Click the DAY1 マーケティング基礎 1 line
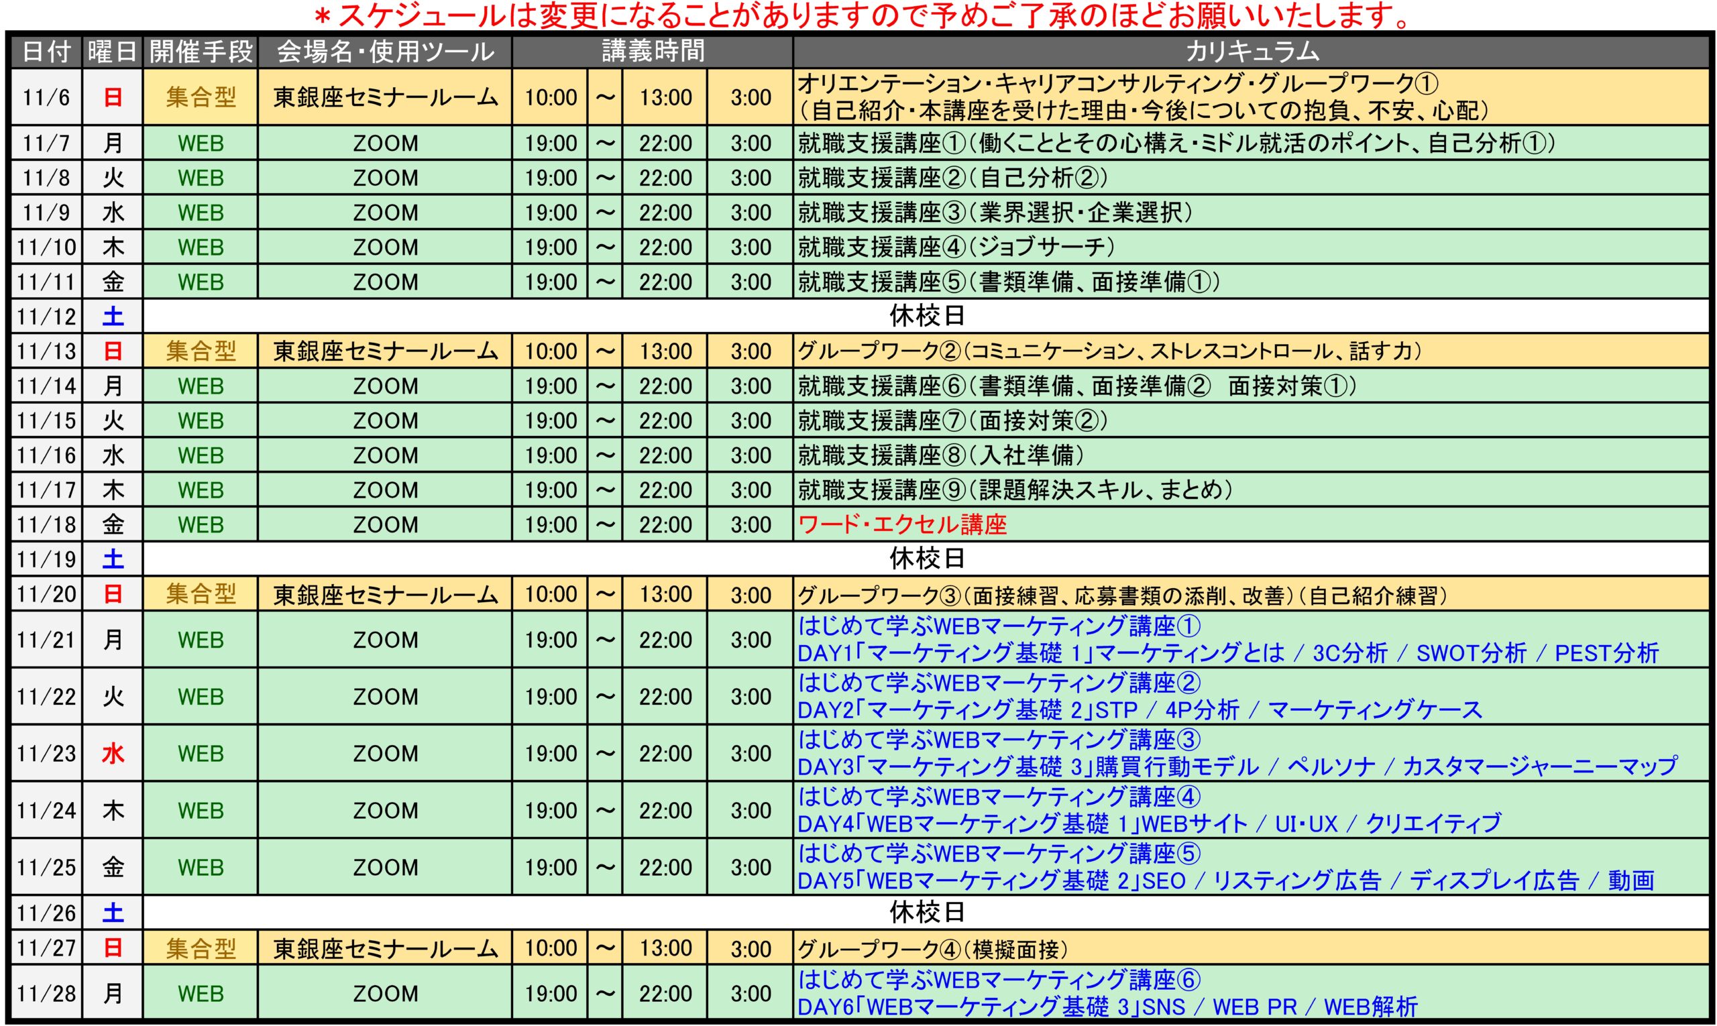1717x1026 pixels. click(1228, 652)
